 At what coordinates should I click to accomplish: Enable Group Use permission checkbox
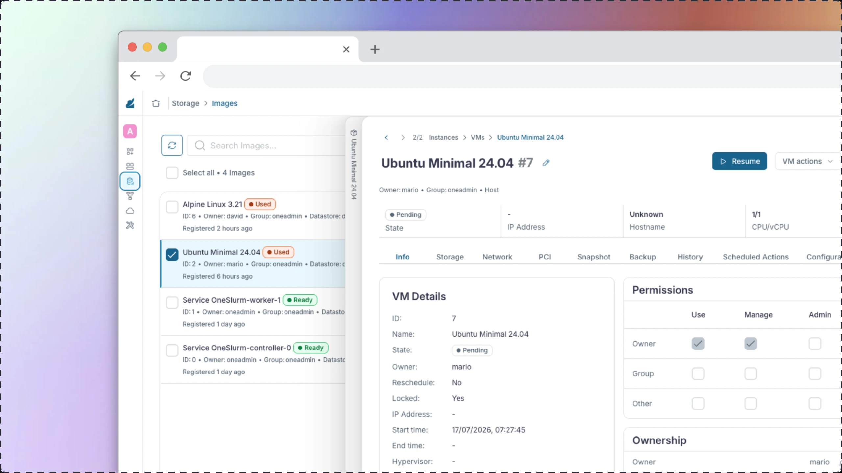(698, 373)
